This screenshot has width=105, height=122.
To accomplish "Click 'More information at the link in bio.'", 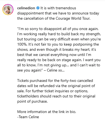I will [47, 112].
